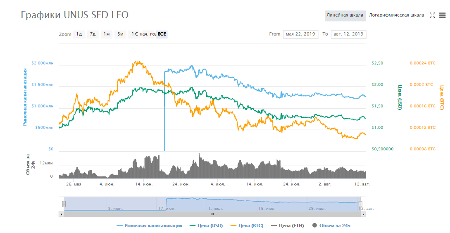Screen dimensions: 450x233
Task: Click the 12. авг. main axis label
Action: pos(362,184)
